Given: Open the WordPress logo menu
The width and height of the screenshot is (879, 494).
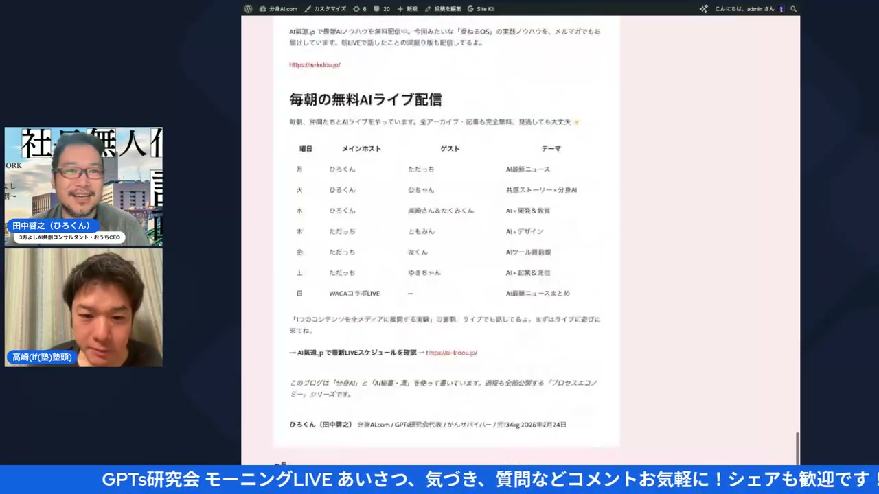Looking at the screenshot, I should coord(248,8).
